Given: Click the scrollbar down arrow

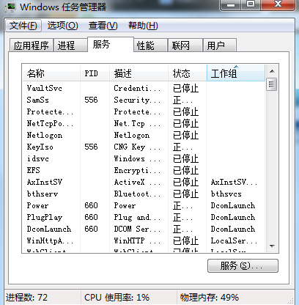Looking at the screenshot, I should click(272, 246).
